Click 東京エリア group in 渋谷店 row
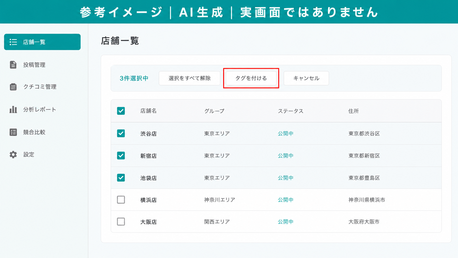Screen dimensions: 458x258 click(x=217, y=134)
